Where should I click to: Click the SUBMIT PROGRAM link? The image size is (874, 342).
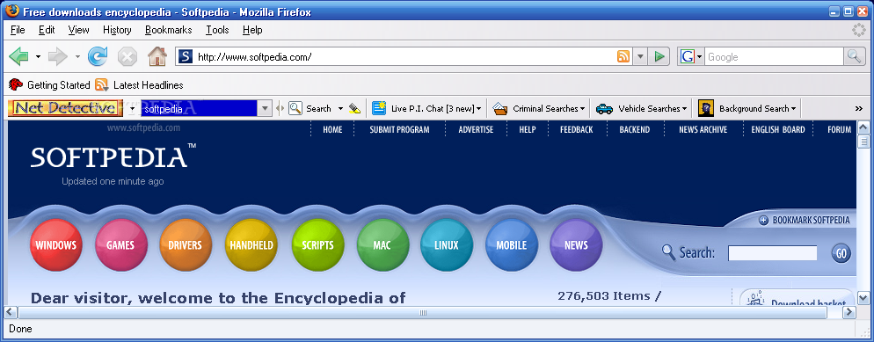[400, 130]
